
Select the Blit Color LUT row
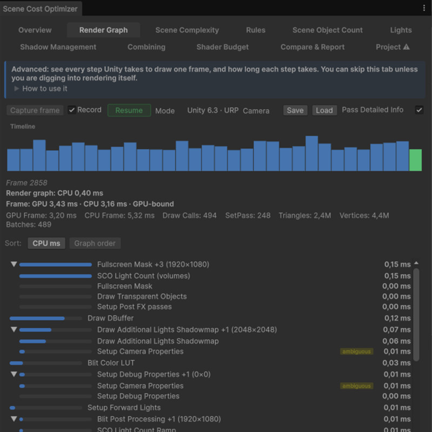pos(210,363)
